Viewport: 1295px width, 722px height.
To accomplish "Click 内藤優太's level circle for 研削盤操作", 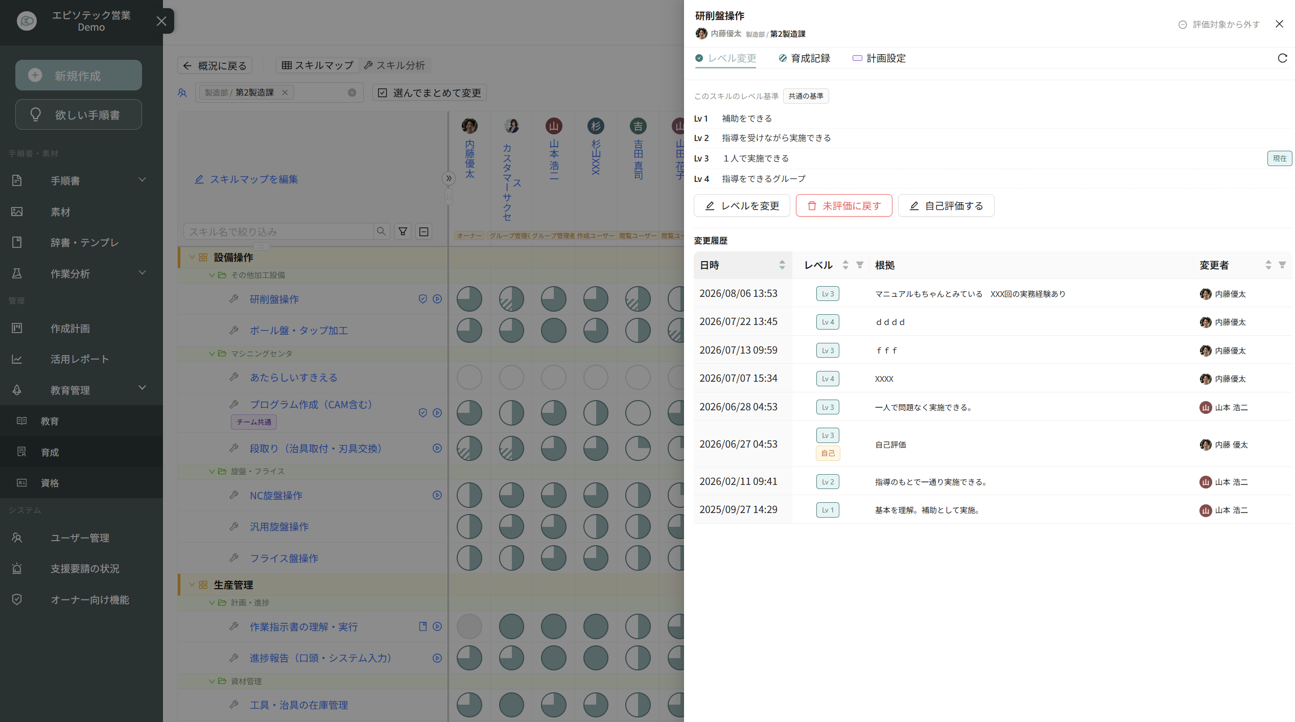I will 469,299.
